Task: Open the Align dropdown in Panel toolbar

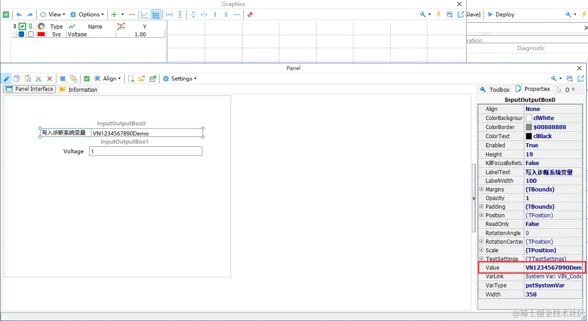Action: click(107, 79)
